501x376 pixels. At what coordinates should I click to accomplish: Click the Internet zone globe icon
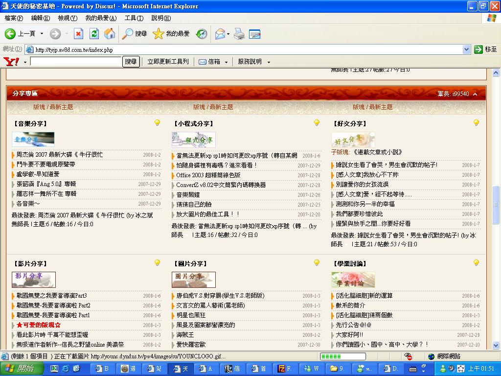point(431,356)
